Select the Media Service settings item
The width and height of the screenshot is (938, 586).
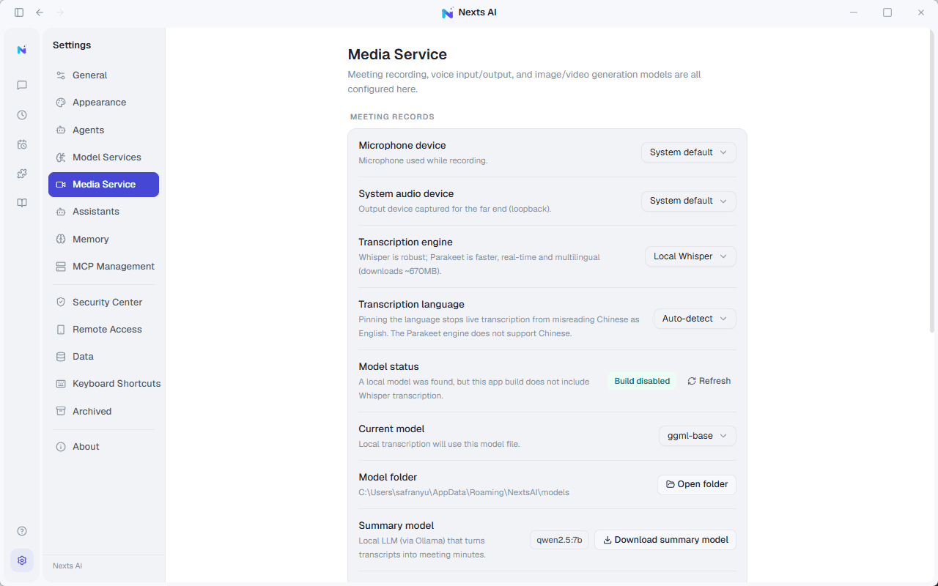pos(103,185)
